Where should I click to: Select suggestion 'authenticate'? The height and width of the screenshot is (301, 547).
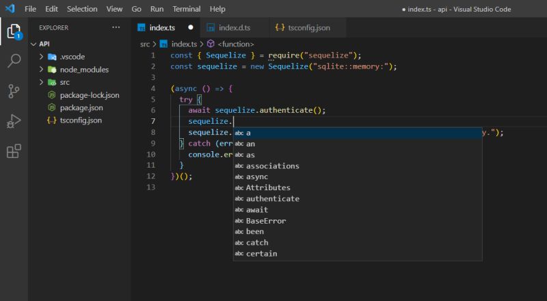[358, 198]
